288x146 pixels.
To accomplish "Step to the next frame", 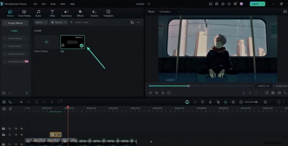I will pos(157,93).
